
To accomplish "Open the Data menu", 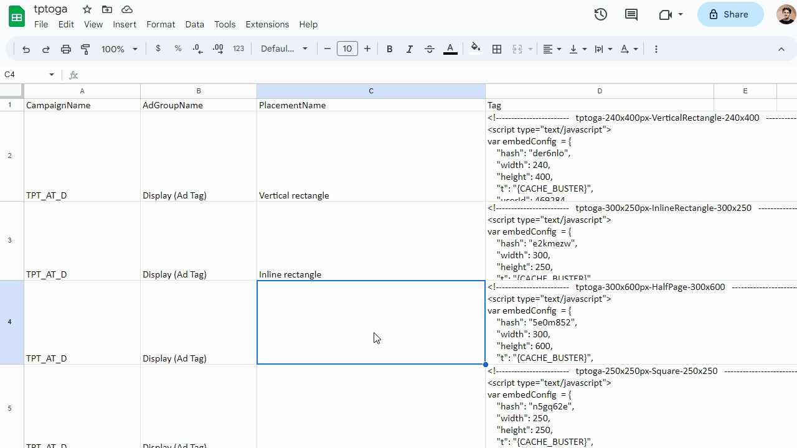I will [x=194, y=24].
